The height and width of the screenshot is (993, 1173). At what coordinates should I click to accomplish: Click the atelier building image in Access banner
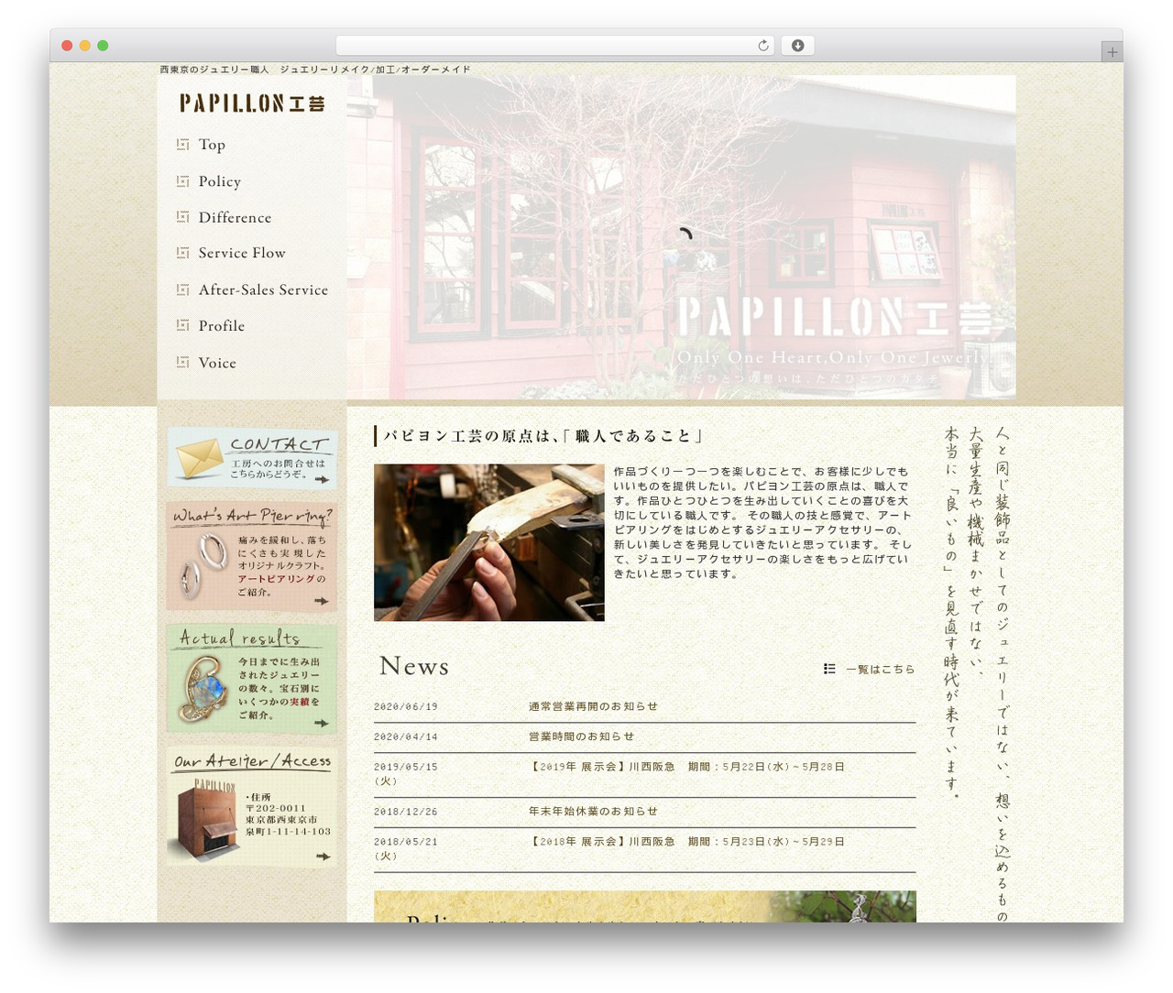click(x=205, y=820)
